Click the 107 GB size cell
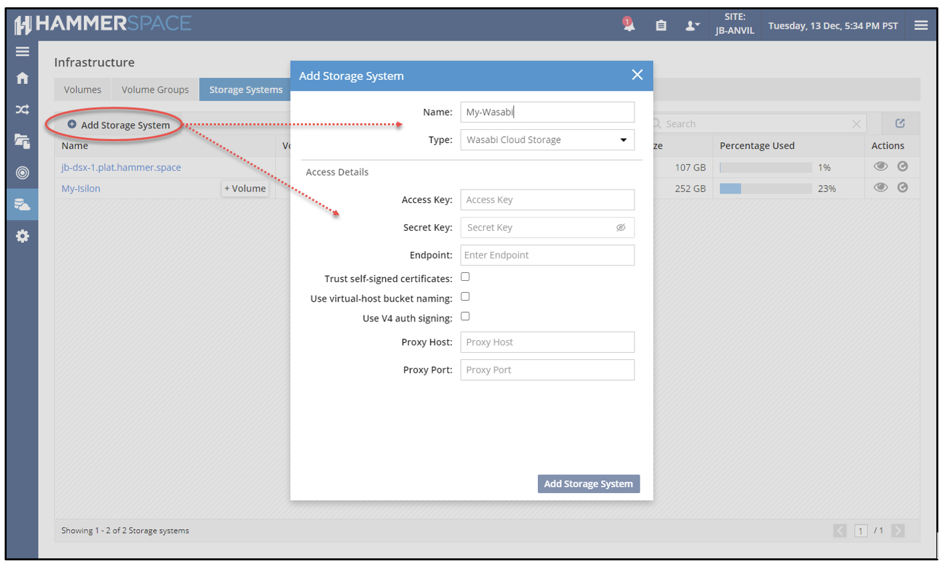The height and width of the screenshot is (567, 945). pyautogui.click(x=690, y=168)
